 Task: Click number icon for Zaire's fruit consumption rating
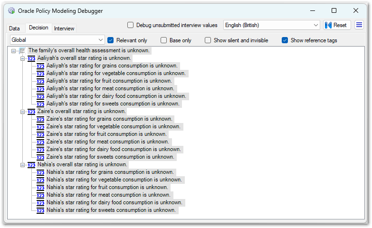click(40, 134)
